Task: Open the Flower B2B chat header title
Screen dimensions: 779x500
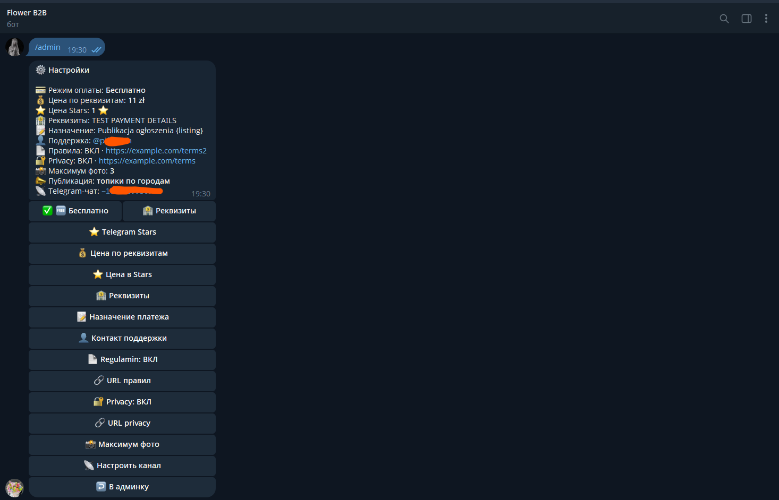Action: coord(27,13)
